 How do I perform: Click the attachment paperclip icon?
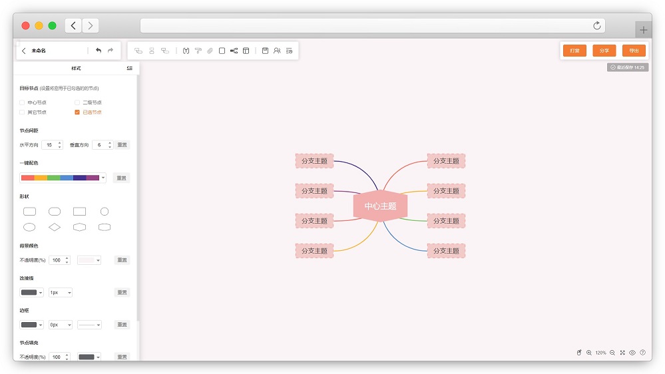tap(210, 51)
